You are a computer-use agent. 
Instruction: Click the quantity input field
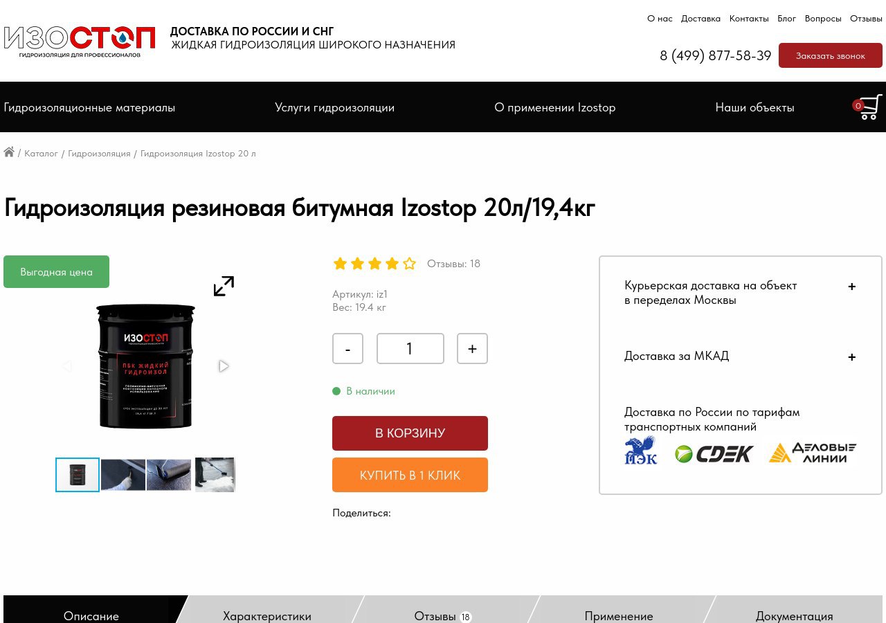(x=410, y=348)
